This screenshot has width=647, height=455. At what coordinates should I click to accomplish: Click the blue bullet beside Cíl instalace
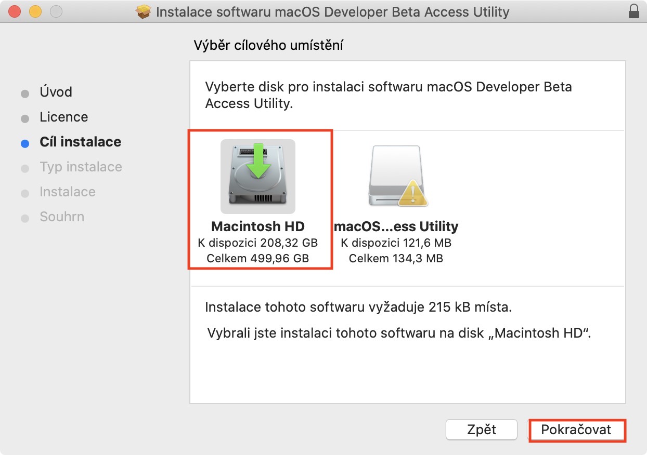(x=25, y=144)
